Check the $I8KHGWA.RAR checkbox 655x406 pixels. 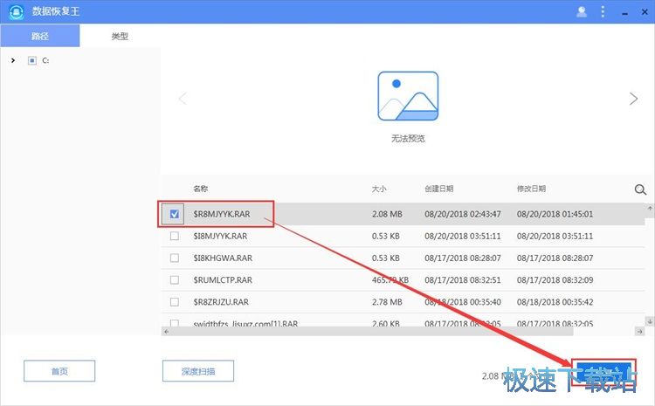174,258
